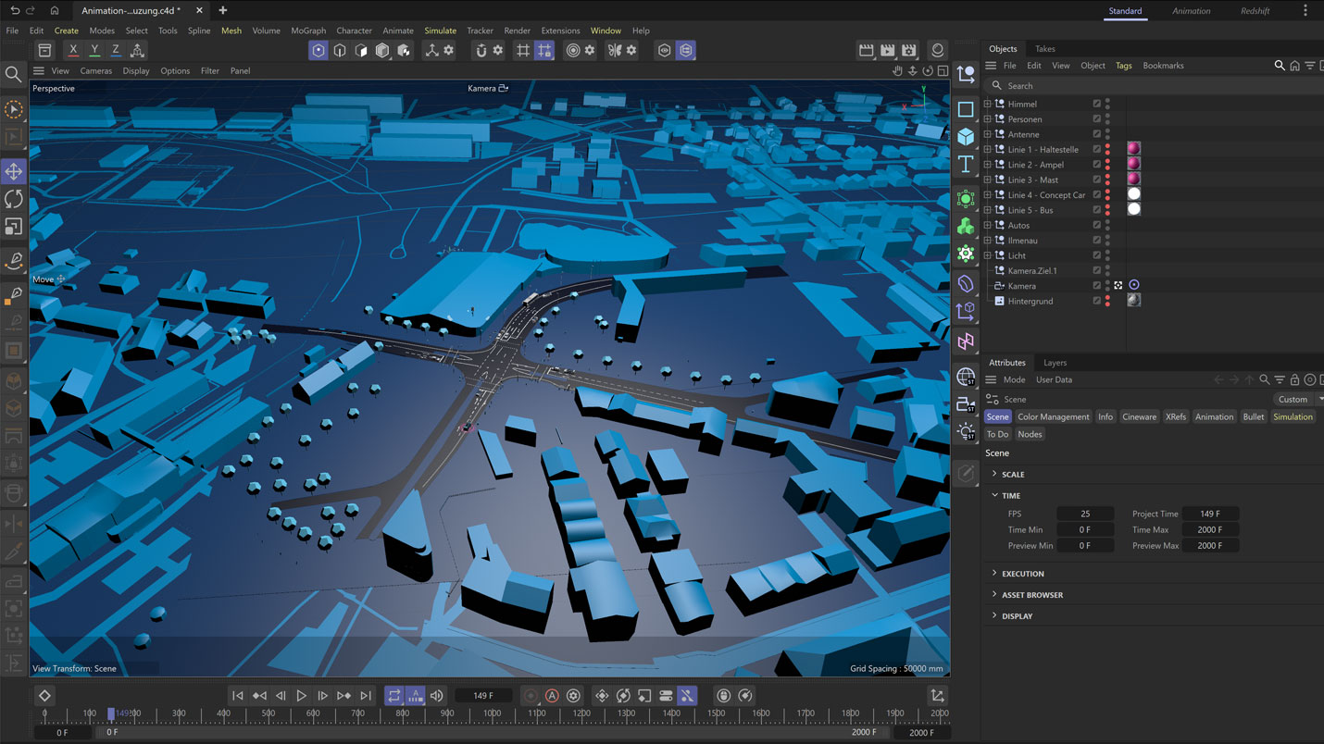Toggle layer checkbox for Hintergrund row

tap(1097, 301)
